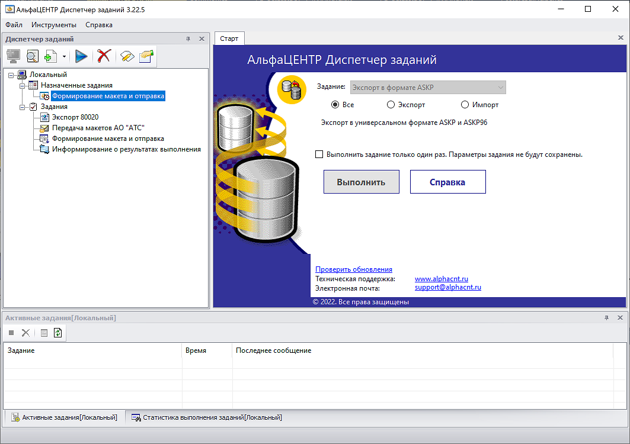
Task: Select the Задания tree item
Action: coord(54,107)
